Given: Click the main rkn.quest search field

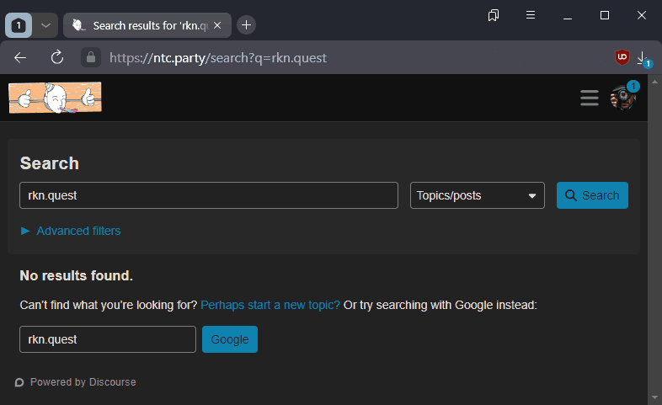Looking at the screenshot, I should tap(208, 195).
